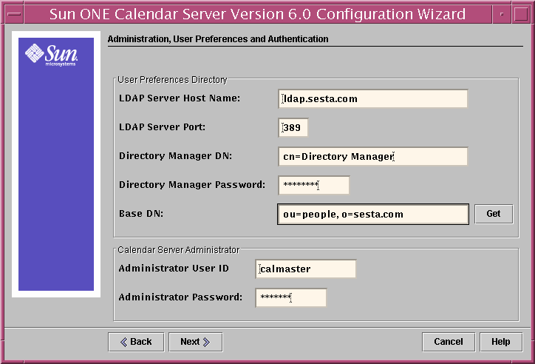The image size is (535, 364).
Task: Click the Sun Microsystems logo
Action: (x=51, y=55)
